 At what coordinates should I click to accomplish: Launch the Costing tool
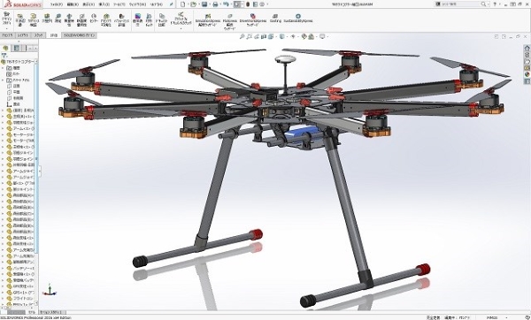click(x=275, y=19)
